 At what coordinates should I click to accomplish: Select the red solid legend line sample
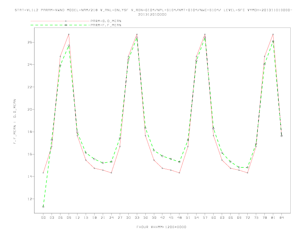(60, 21)
